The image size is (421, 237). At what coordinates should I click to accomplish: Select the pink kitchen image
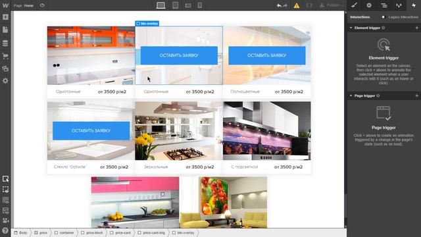(135, 202)
